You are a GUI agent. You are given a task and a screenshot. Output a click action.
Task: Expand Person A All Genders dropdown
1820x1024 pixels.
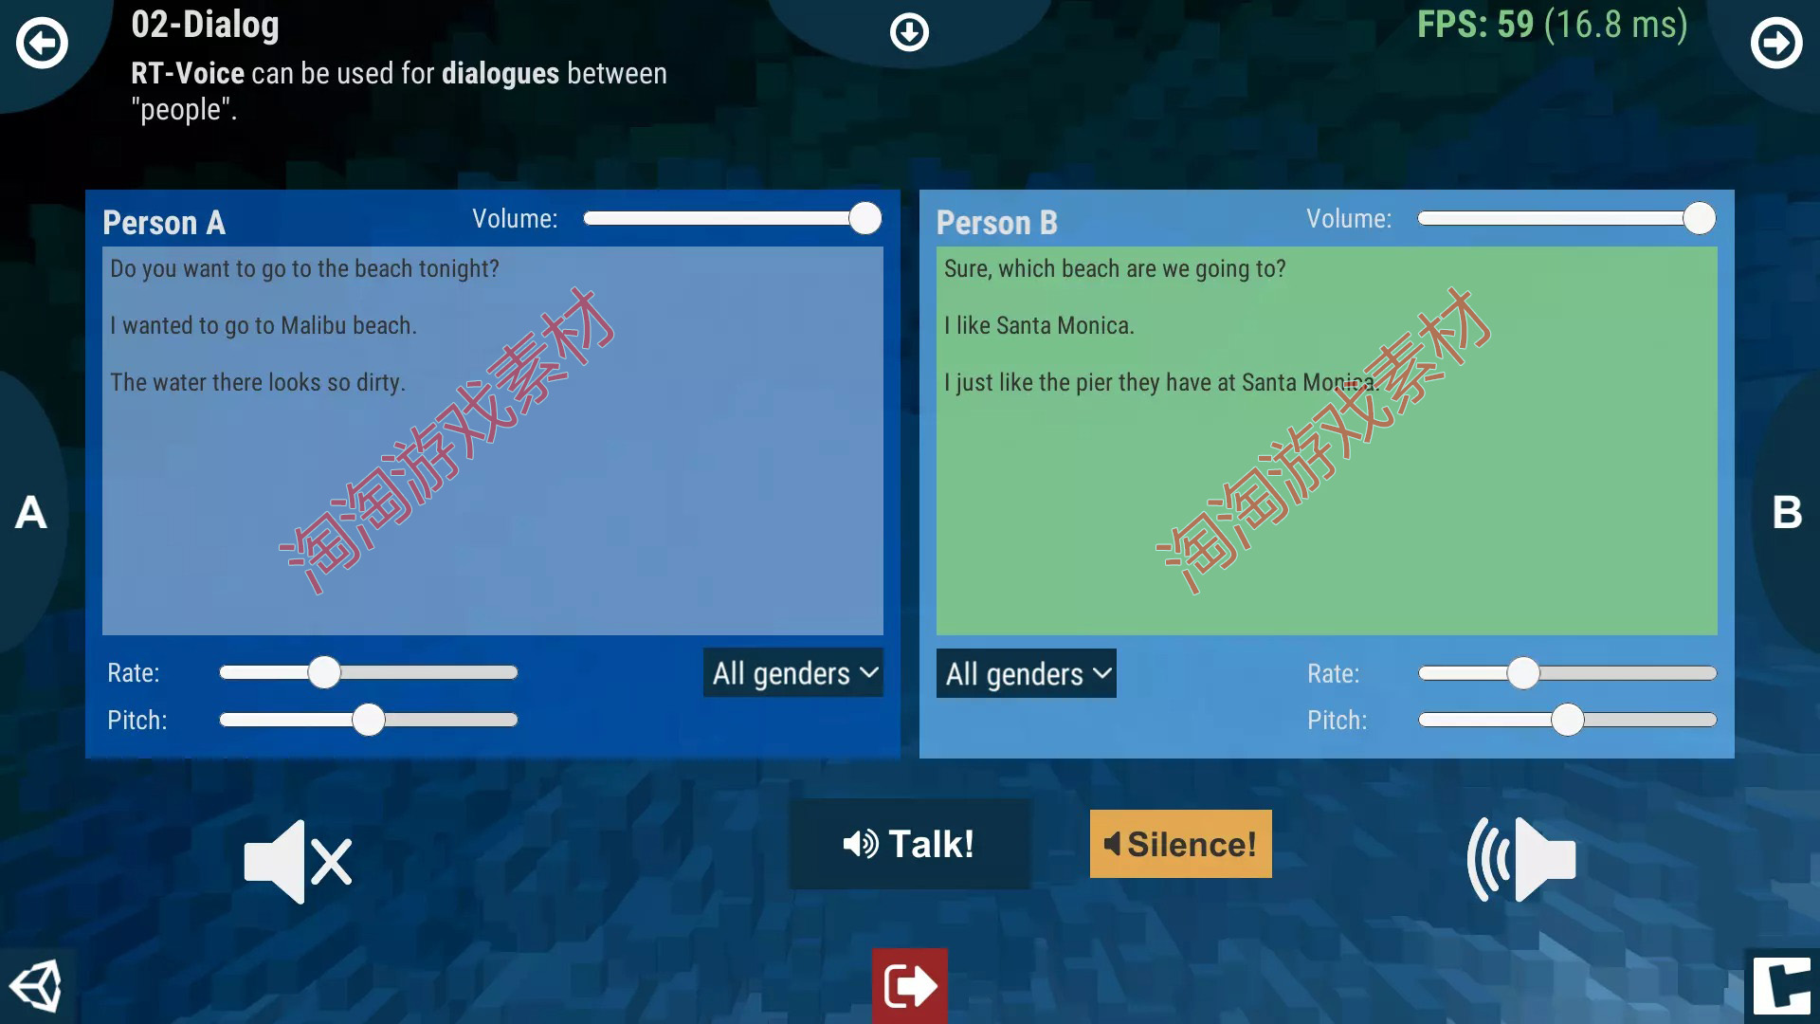[x=792, y=674]
